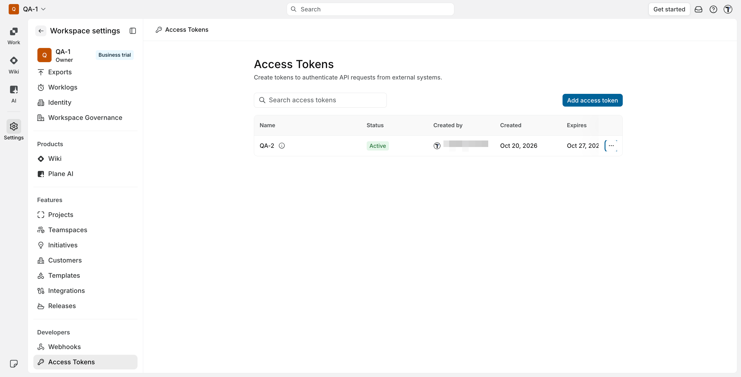
Task: Focus the global Search bar at top
Action: [370, 9]
